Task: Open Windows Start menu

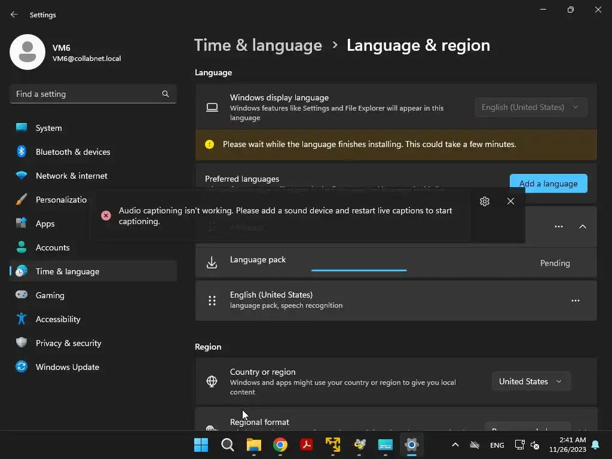Action: pos(201,445)
